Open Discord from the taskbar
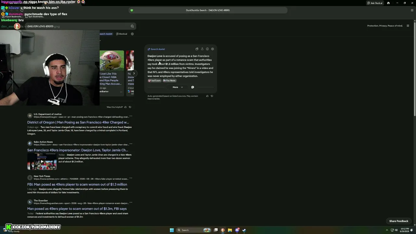Viewport: 416px width, 234px height. click(237, 230)
